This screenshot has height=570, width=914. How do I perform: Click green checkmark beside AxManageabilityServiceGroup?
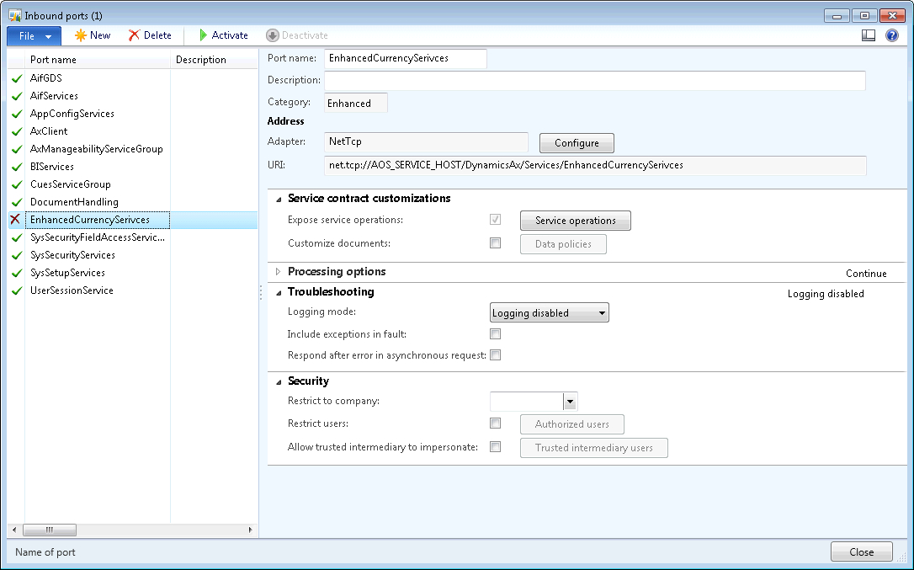point(17,149)
